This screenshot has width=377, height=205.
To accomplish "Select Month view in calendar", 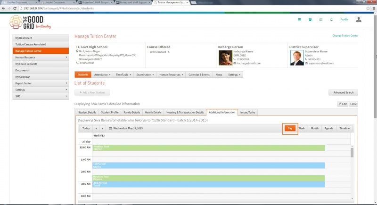I will pos(314,128).
